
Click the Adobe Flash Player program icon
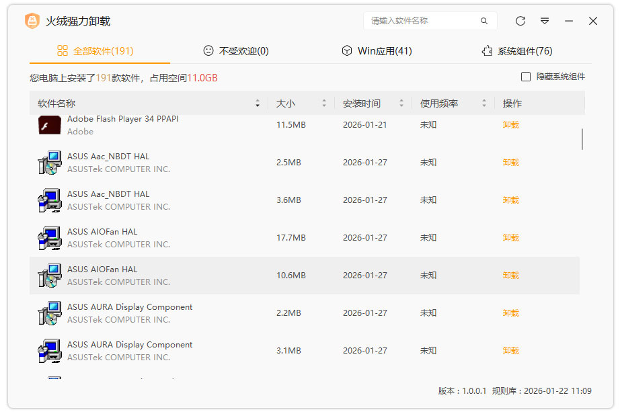[50, 125]
